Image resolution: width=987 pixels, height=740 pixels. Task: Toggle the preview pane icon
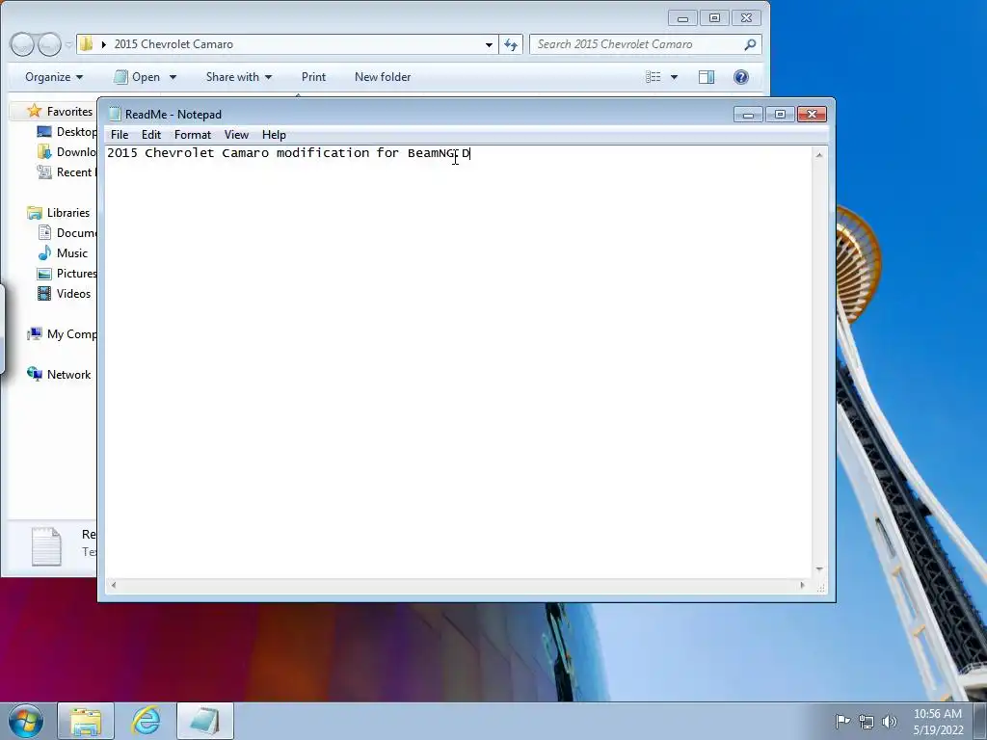[x=707, y=77]
